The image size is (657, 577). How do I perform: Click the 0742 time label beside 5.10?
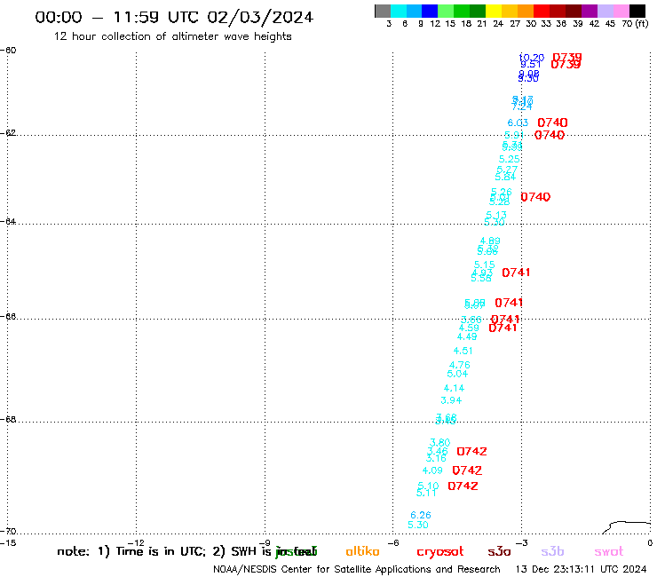tap(463, 486)
